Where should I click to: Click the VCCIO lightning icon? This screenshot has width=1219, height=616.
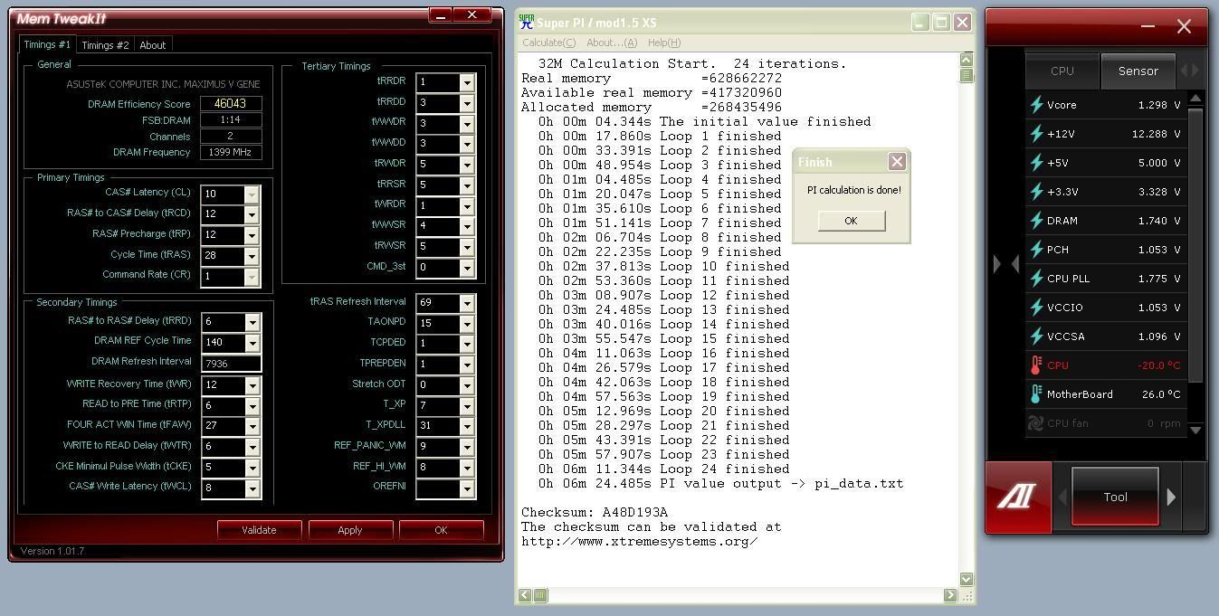(x=1036, y=308)
